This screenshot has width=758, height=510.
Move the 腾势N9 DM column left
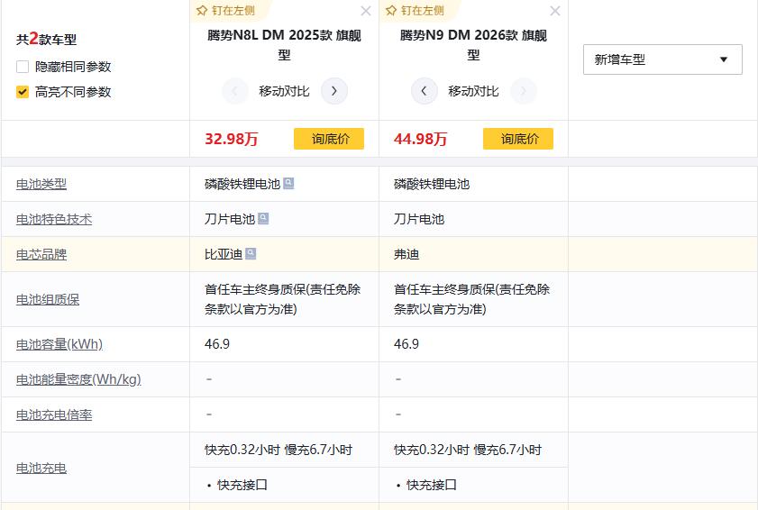pyautogui.click(x=424, y=91)
